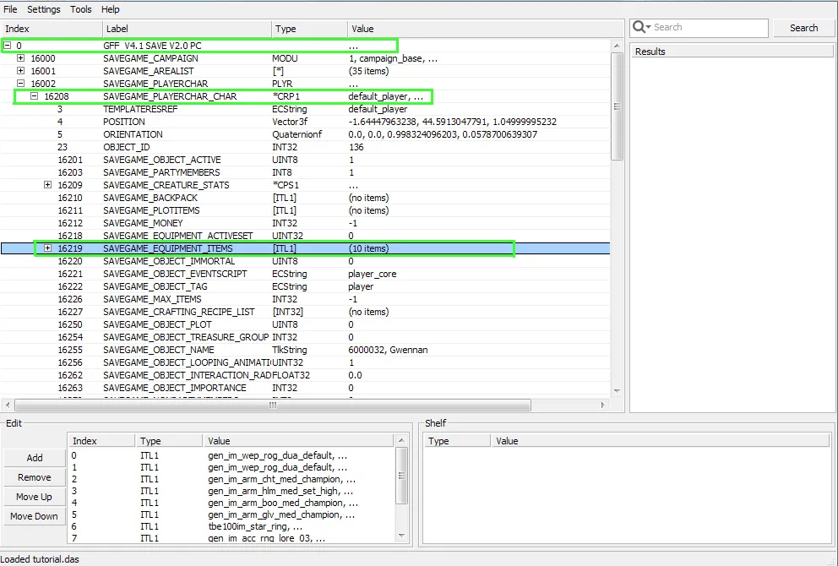This screenshot has height=566, width=838.
Task: Open the Help menu
Action: coord(111,9)
